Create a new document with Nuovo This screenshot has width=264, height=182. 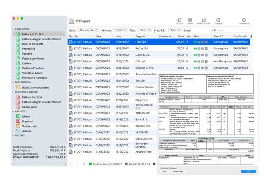[x=179, y=20]
